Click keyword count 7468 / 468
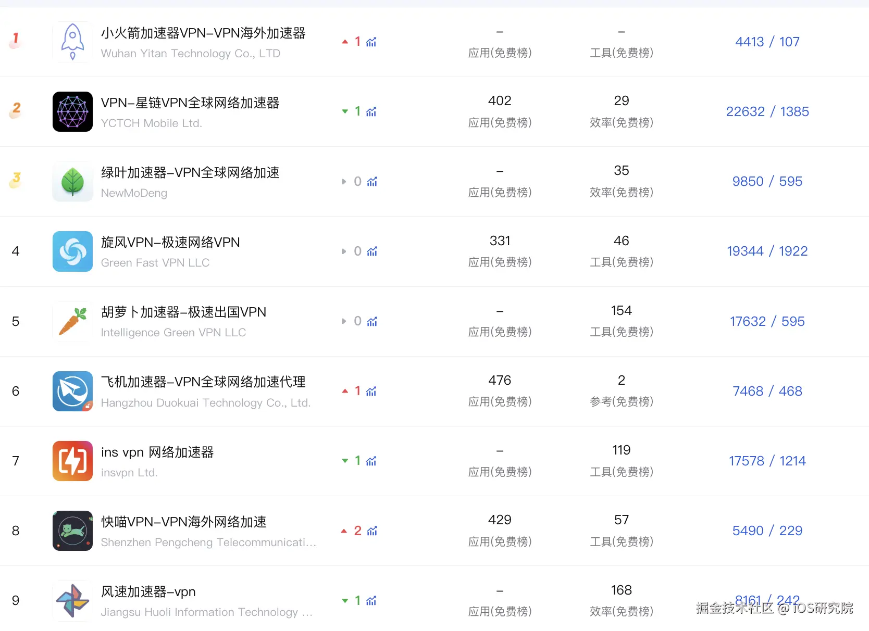This screenshot has width=869, height=631. (x=767, y=391)
